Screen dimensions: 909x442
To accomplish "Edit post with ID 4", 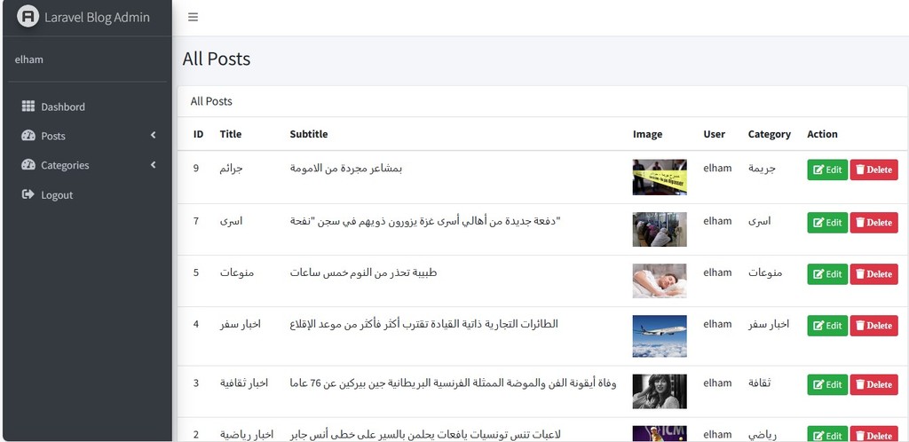I will coord(827,326).
